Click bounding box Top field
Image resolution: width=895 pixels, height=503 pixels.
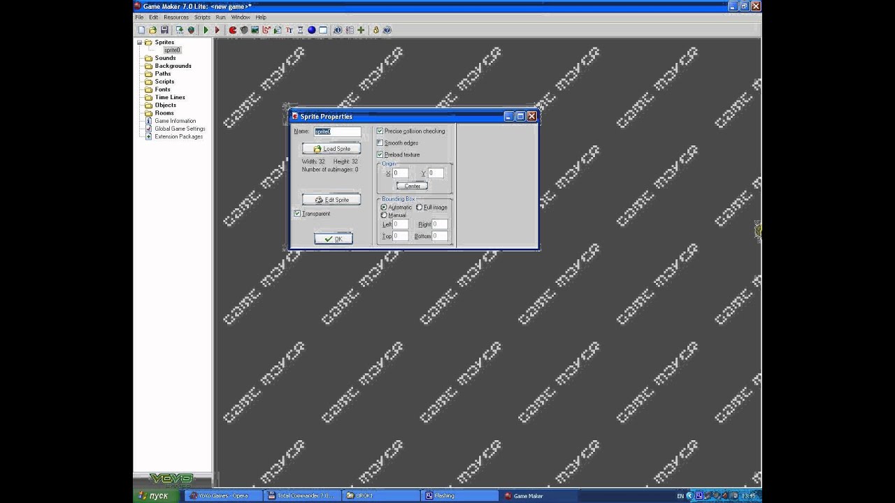tap(400, 236)
